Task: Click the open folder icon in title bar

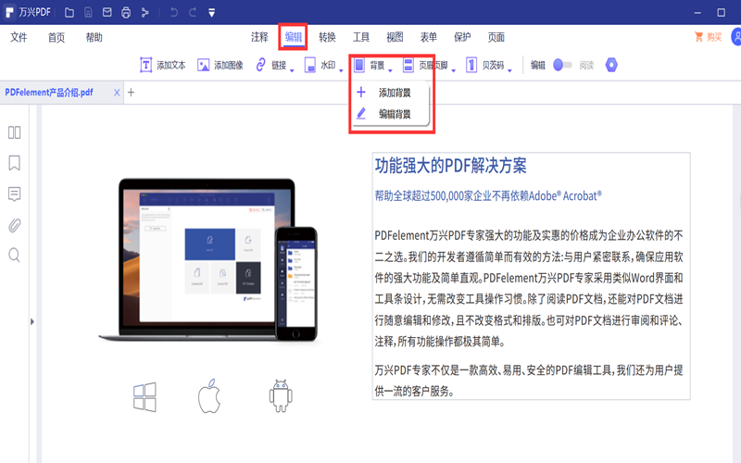Action: click(x=69, y=13)
